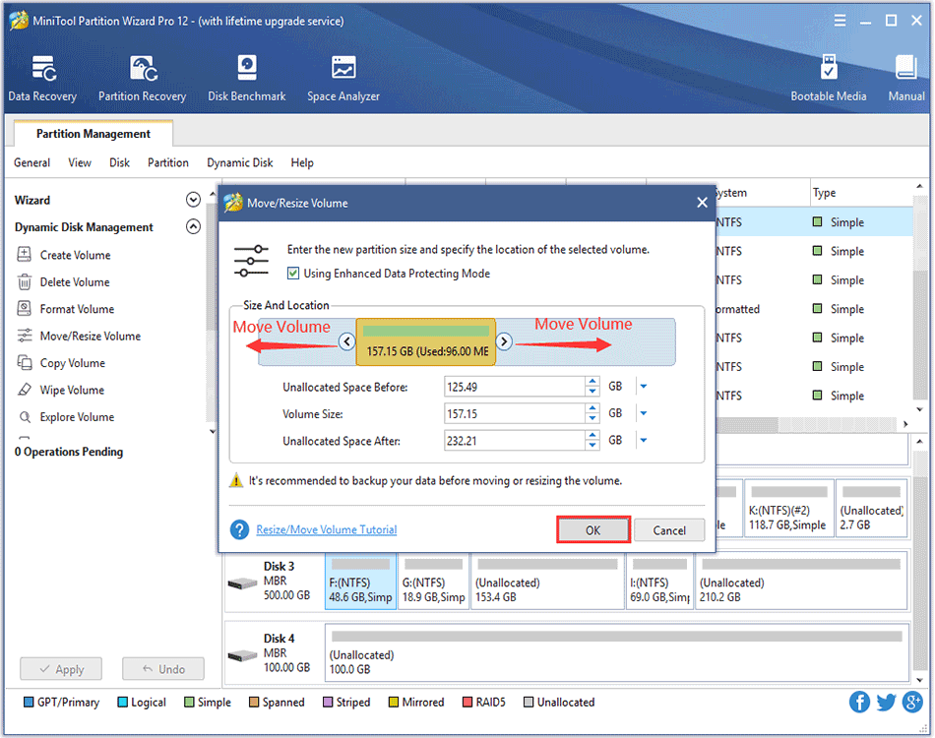Select the I:(NTFS) 69.0 GB partition
The width and height of the screenshot is (935, 738).
click(659, 582)
